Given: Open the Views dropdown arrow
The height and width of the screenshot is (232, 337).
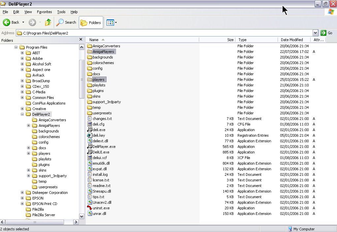Looking at the screenshot, I should (116, 22).
